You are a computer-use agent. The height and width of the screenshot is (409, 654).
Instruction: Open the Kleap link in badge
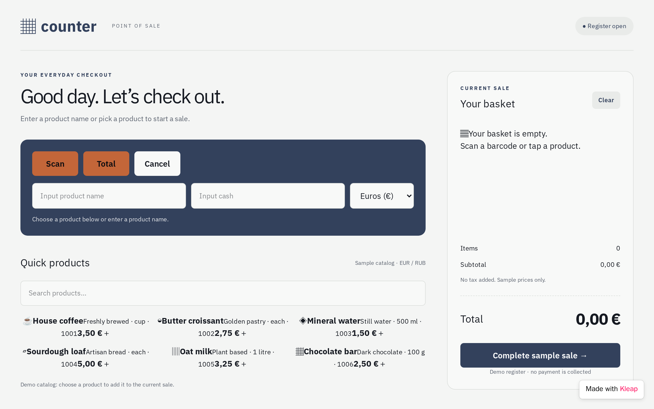click(x=629, y=389)
